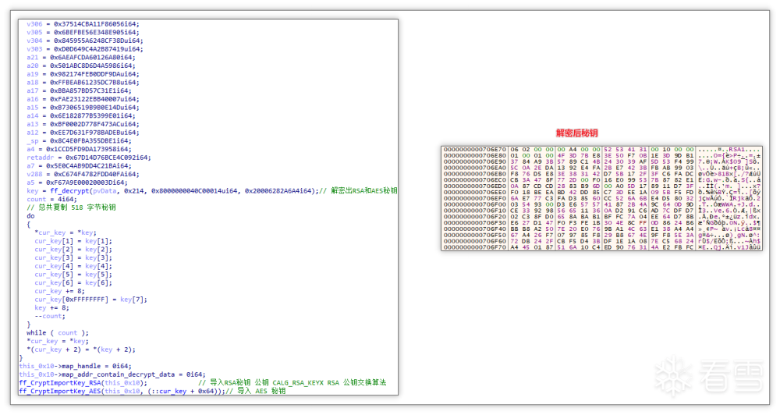This screenshot has width=780, height=415.
Task: Select variable a17 in the code
Action: click(x=32, y=90)
